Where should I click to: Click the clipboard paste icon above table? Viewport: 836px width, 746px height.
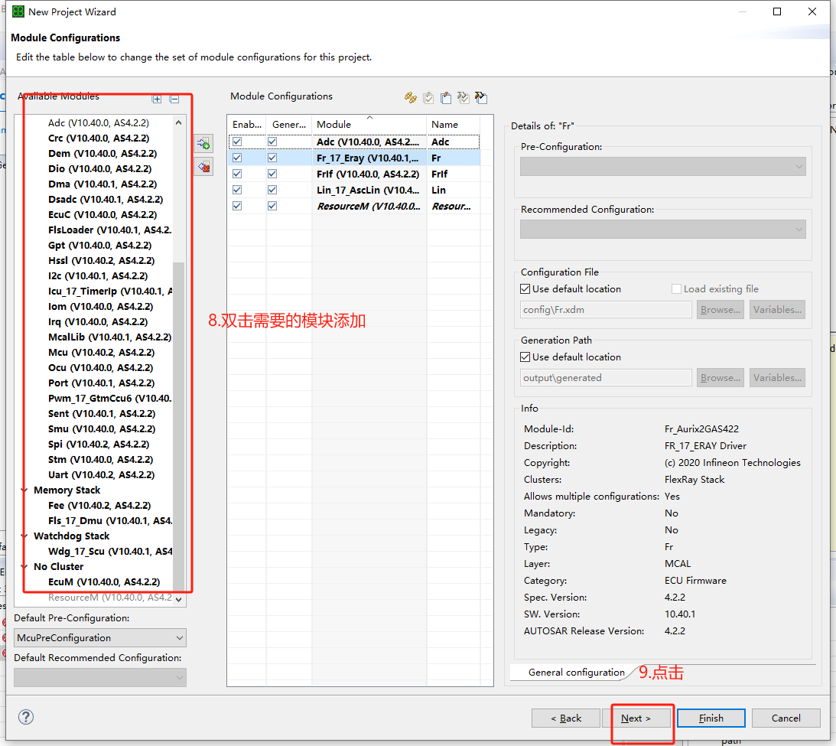pyautogui.click(x=445, y=97)
